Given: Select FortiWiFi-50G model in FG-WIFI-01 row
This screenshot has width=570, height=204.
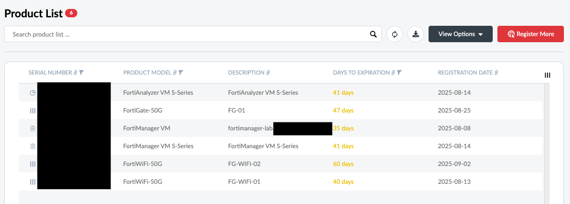Looking at the screenshot, I should click(x=143, y=181).
